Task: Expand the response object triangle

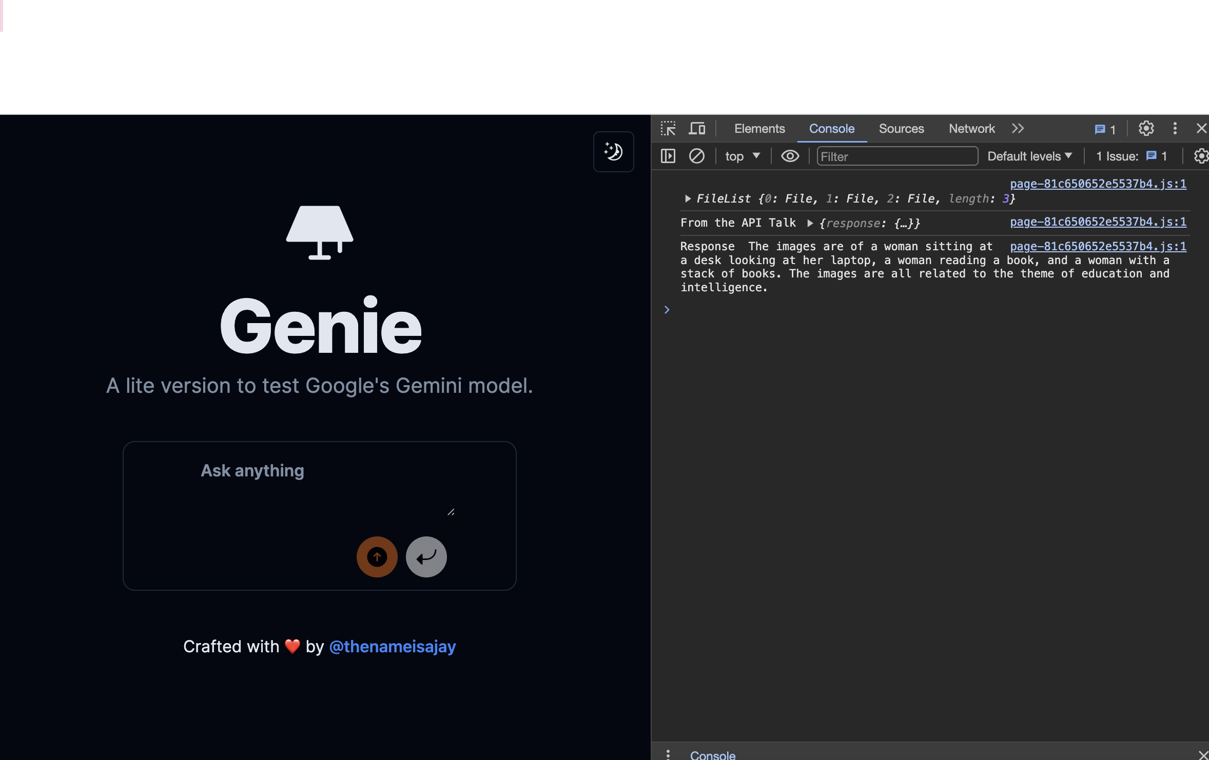Action: coord(810,223)
